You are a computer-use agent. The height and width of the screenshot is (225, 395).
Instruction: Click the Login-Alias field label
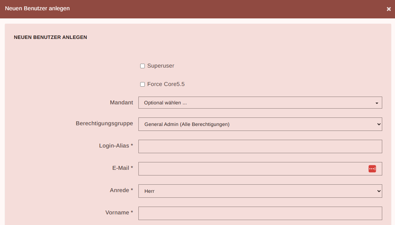click(116, 146)
